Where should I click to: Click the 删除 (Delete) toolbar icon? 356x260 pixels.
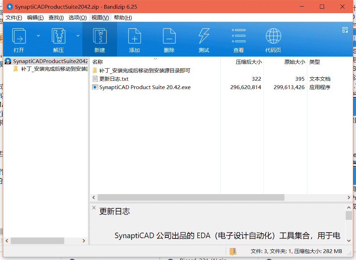click(x=169, y=36)
